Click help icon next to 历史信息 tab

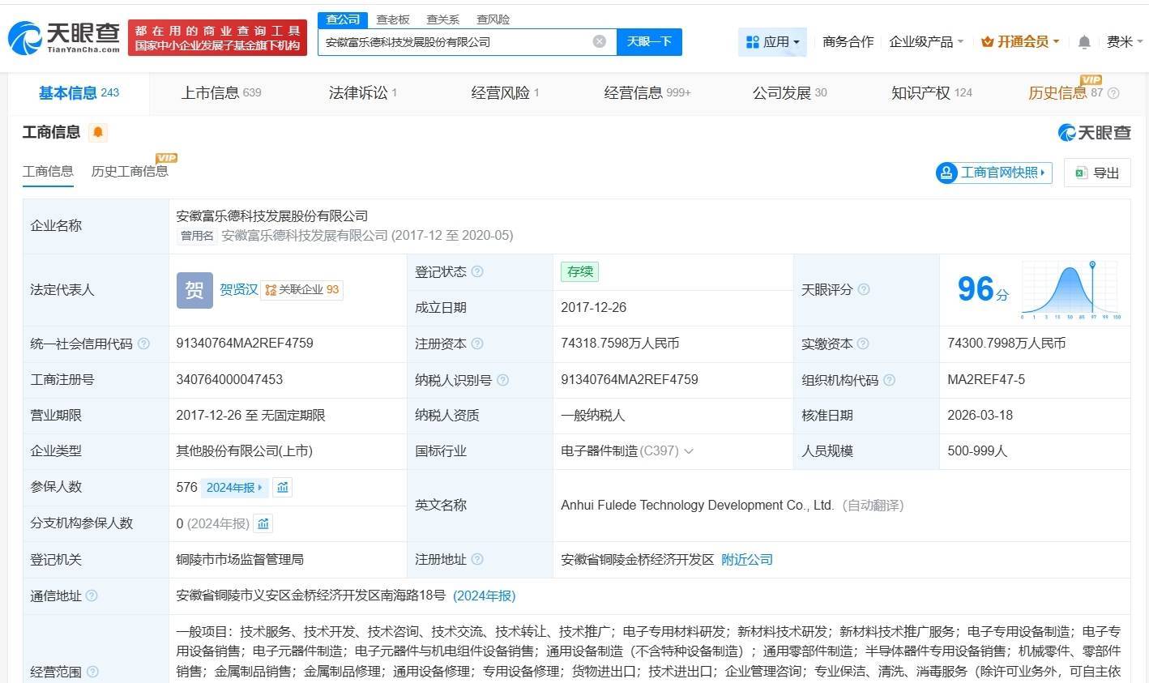[x=1113, y=93]
